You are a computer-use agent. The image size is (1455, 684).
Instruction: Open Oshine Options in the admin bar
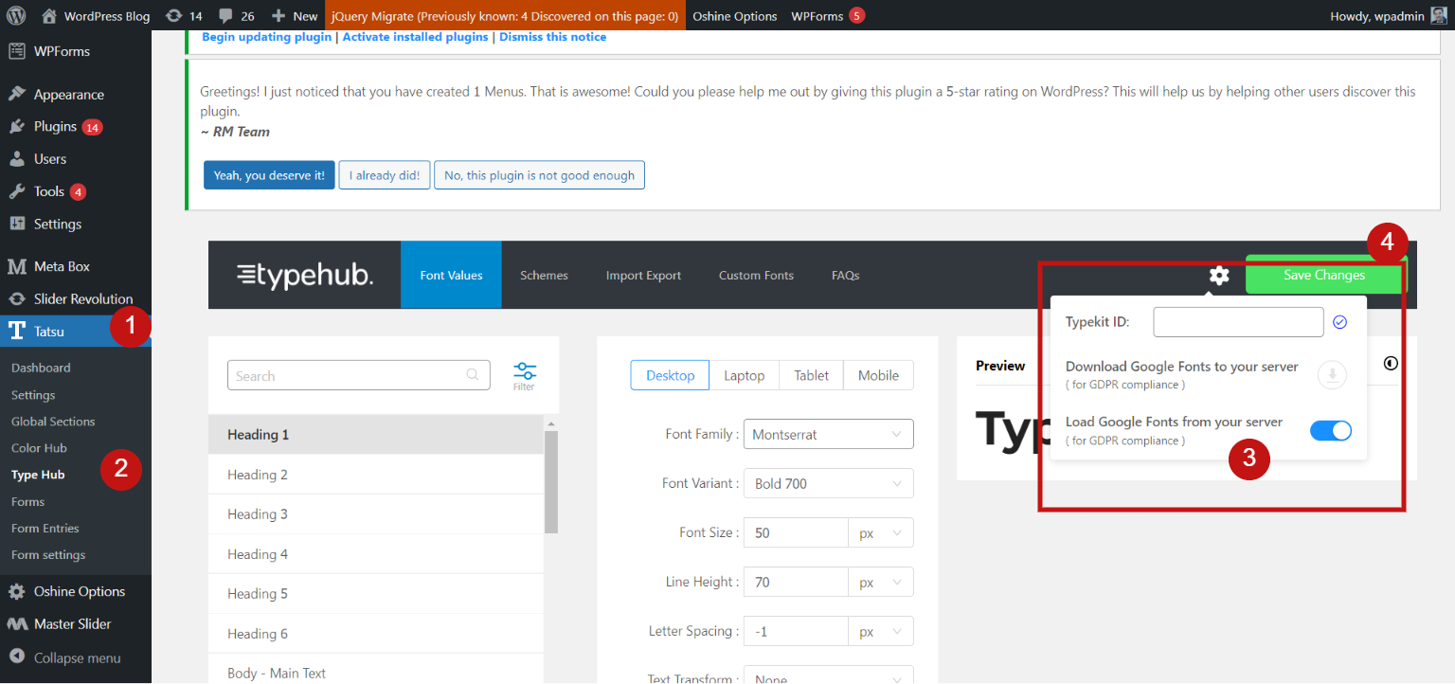click(735, 15)
